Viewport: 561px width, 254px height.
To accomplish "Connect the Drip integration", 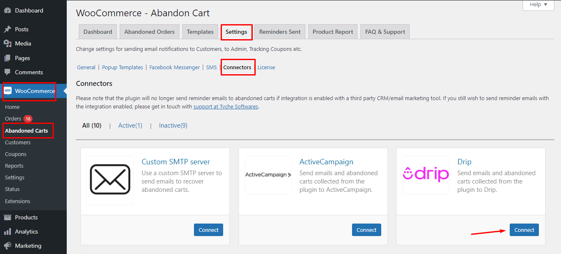I will [x=524, y=230].
